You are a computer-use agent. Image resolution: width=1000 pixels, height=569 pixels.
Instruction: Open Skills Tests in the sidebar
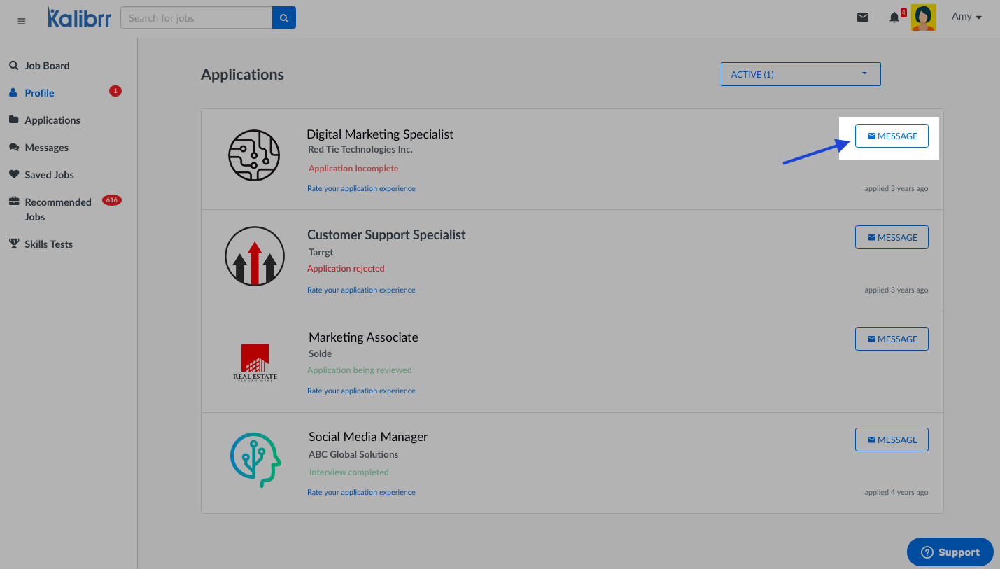tap(48, 244)
